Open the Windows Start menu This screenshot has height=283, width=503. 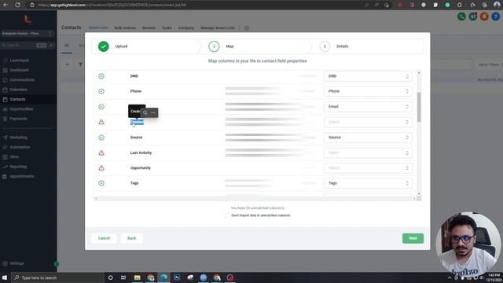[5, 277]
